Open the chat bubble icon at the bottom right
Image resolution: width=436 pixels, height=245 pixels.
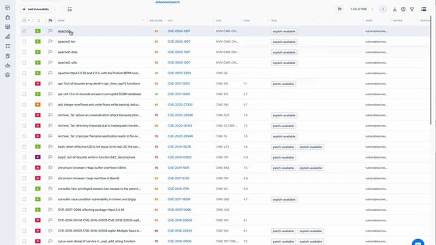click(x=418, y=242)
